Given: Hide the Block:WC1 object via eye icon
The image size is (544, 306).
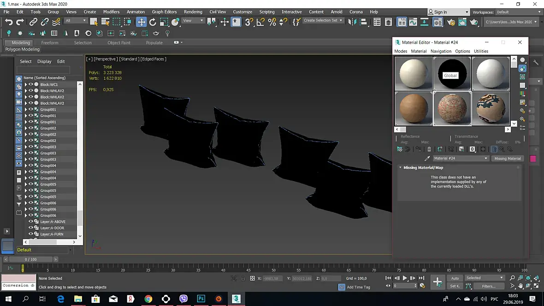Looking at the screenshot, I should 31,84.
